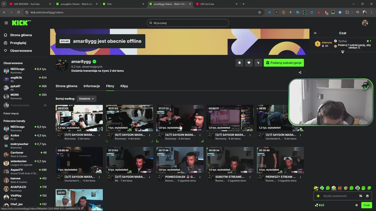
Task: Reload the page
Action: tap(18, 12)
